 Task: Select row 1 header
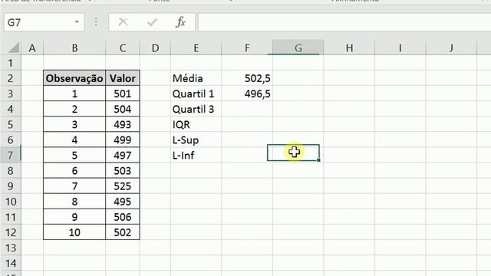coord(10,63)
